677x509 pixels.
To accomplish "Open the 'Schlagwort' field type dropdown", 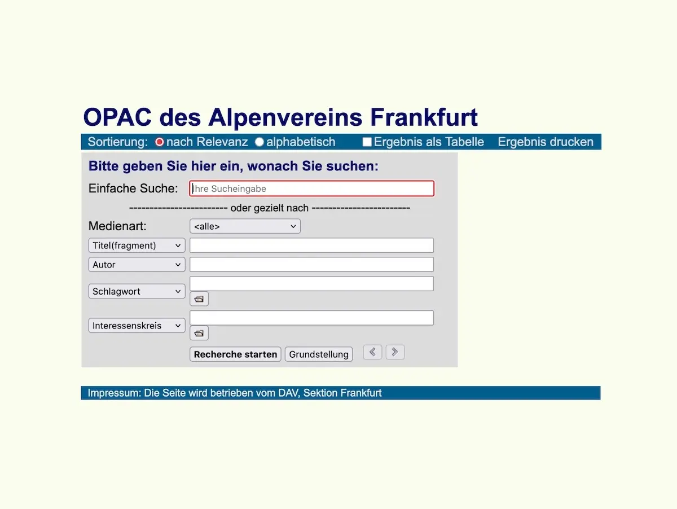I will pos(137,292).
